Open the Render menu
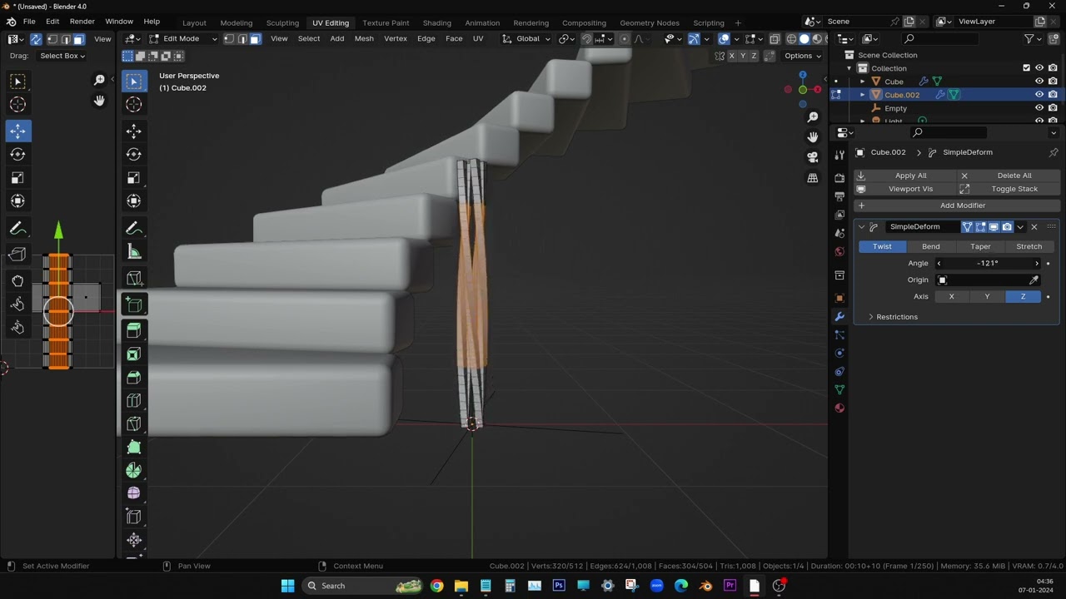The width and height of the screenshot is (1066, 599). (x=82, y=21)
